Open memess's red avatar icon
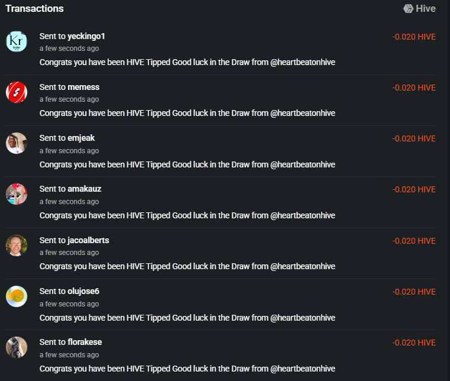 [17, 92]
